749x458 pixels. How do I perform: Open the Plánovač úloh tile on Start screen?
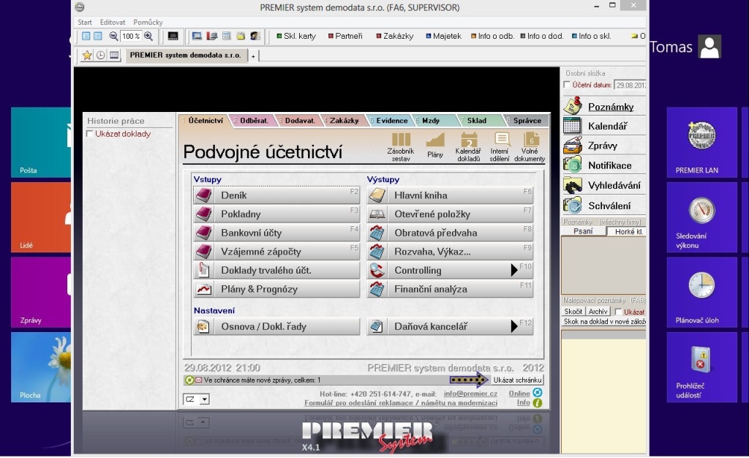[701, 292]
